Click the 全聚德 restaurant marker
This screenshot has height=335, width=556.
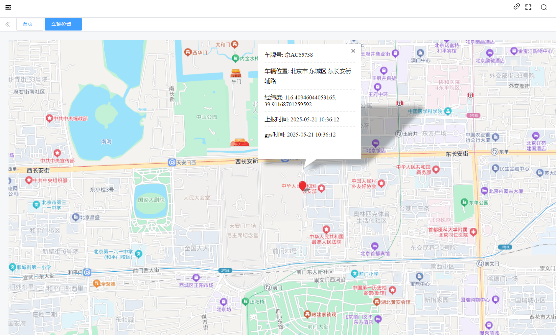point(97,283)
